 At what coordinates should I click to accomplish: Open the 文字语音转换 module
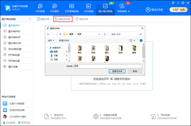72,8
